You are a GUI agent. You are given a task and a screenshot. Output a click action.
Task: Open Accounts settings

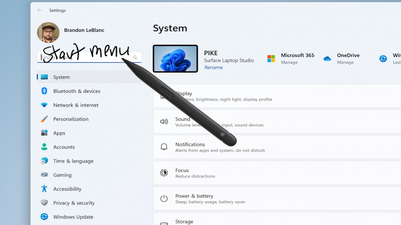click(64, 147)
